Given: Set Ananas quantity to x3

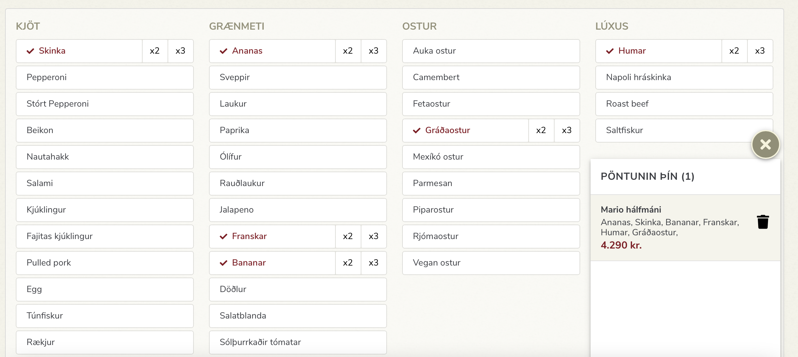Looking at the screenshot, I should (373, 51).
